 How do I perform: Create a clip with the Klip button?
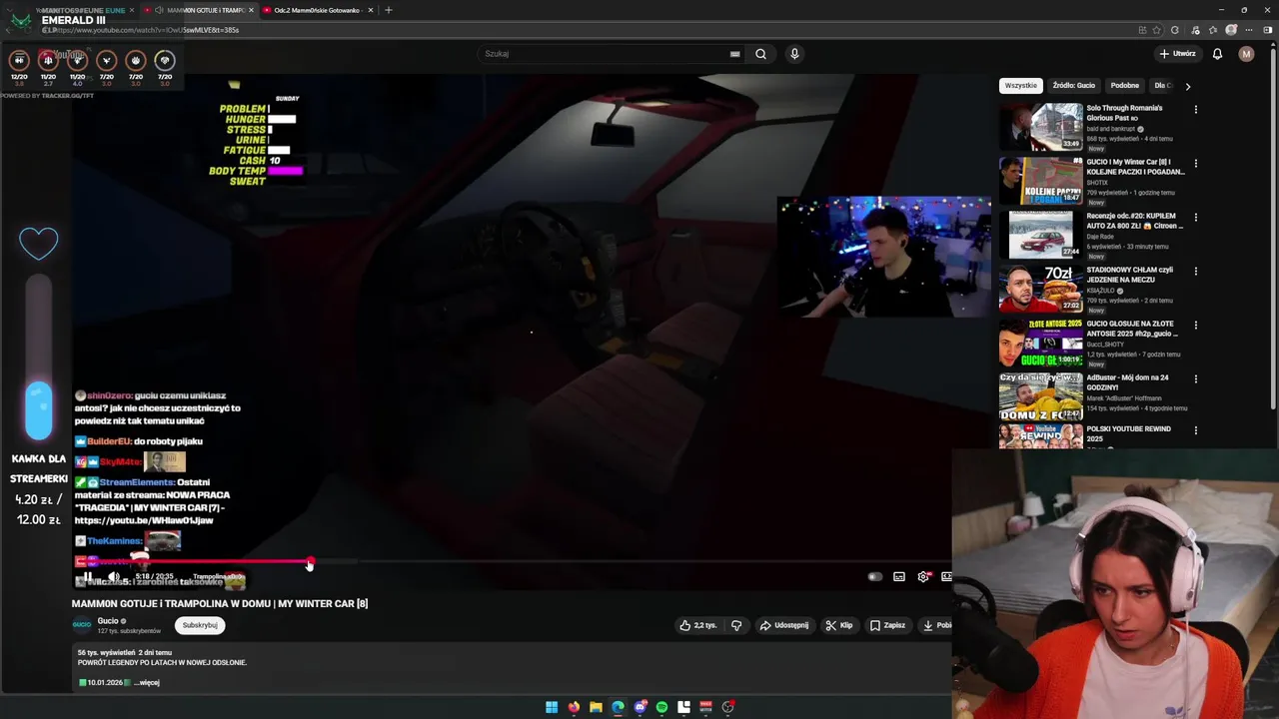[839, 625]
